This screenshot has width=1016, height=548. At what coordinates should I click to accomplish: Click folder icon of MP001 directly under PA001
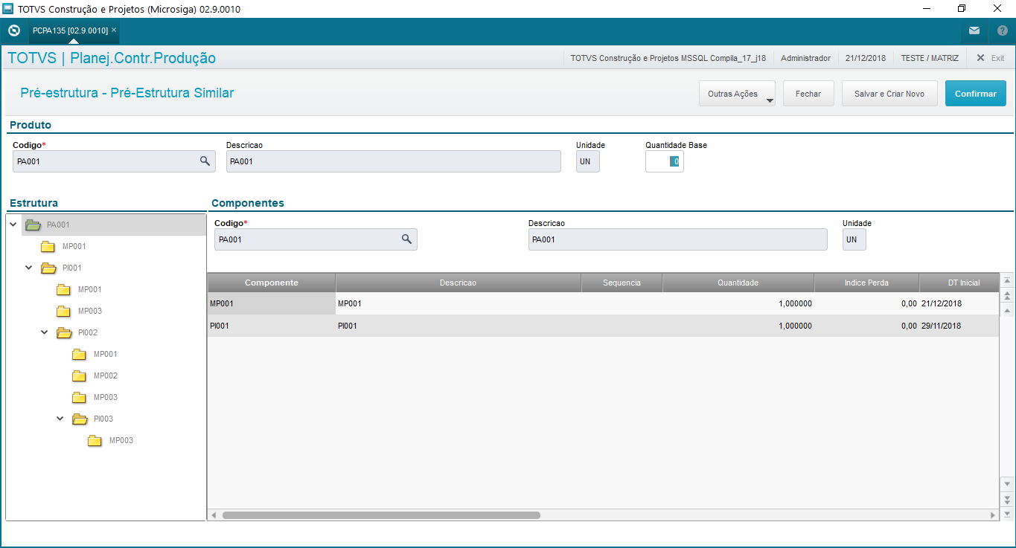pos(48,246)
